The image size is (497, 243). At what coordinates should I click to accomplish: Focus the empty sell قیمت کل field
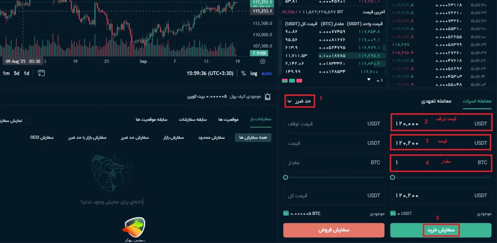click(334, 195)
